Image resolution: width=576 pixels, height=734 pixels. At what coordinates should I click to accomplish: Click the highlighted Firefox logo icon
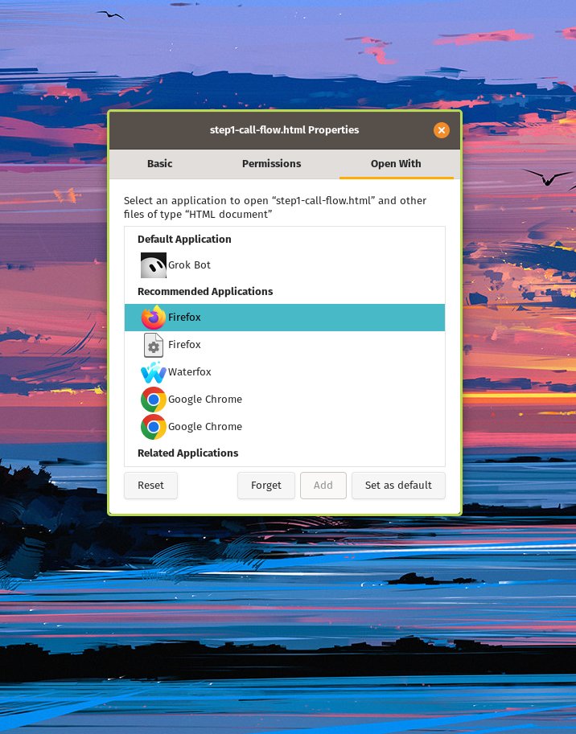(x=154, y=318)
